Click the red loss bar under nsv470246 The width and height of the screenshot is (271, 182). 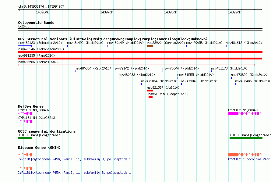click(x=140, y=52)
